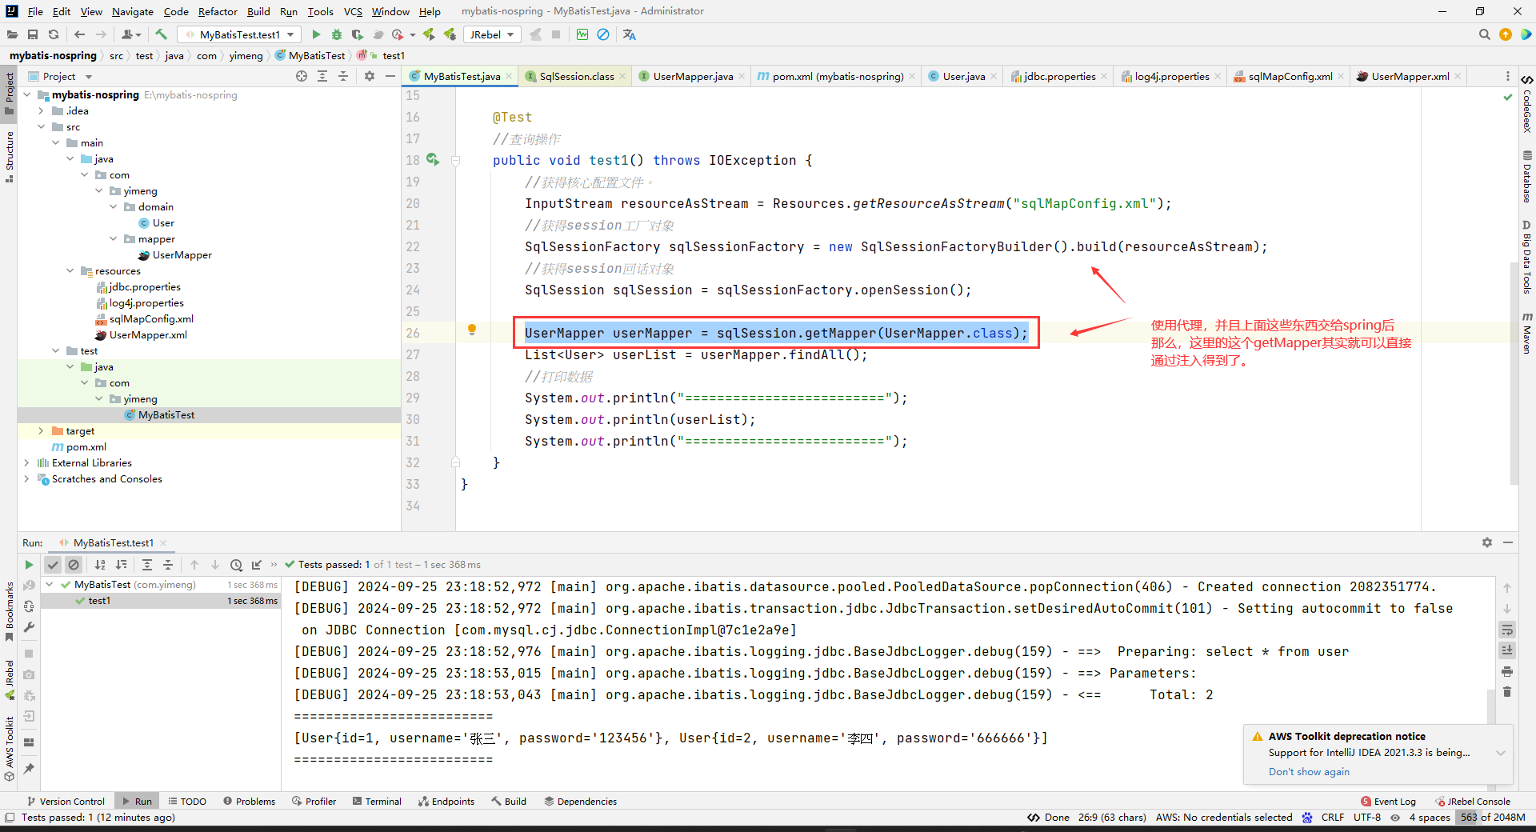Click the translate icon in the toolbar
This screenshot has height=832, width=1536.
630,34
